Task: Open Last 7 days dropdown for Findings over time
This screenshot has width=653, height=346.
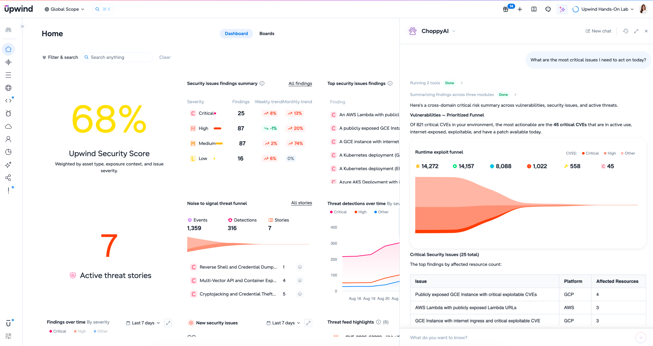Action: point(143,323)
